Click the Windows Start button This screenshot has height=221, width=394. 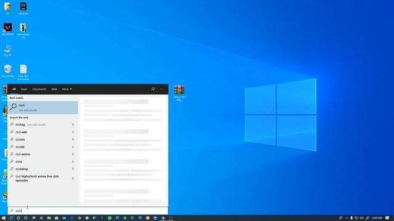point(4,218)
